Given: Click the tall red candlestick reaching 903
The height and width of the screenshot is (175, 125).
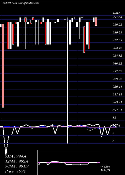Looking at the screenshot, I should tap(3, 65).
